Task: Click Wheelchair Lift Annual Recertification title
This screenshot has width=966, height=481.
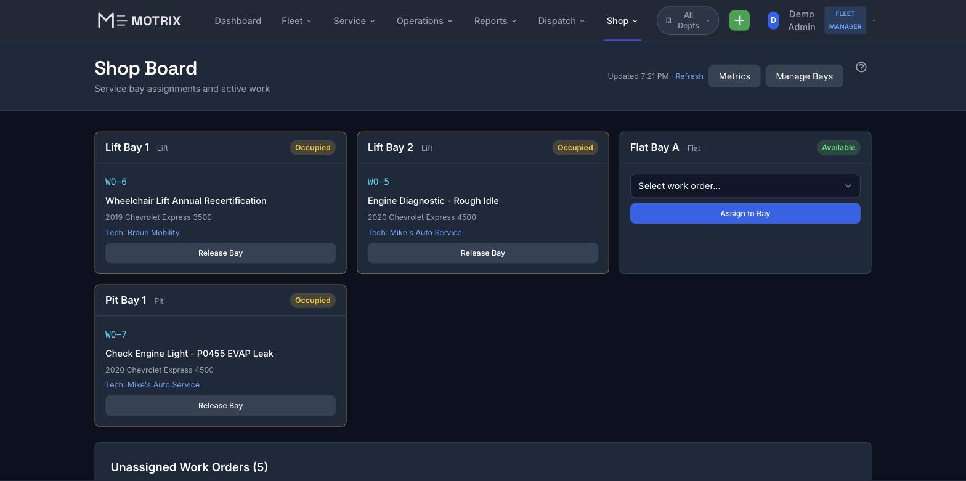Action: (x=186, y=201)
